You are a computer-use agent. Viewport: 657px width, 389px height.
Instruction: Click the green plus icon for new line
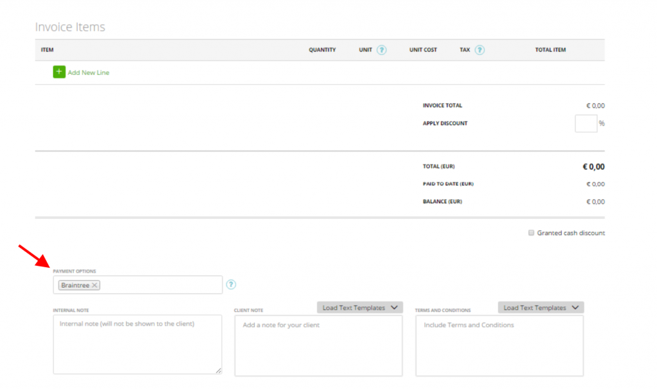pyautogui.click(x=58, y=72)
